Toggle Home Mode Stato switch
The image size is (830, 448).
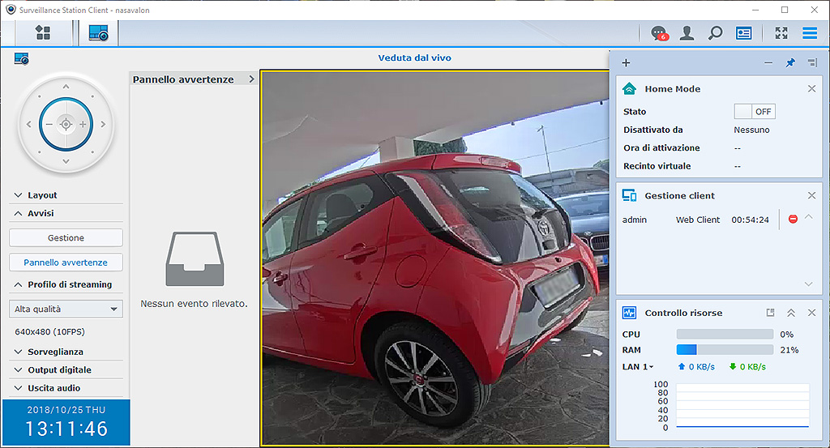click(x=754, y=112)
